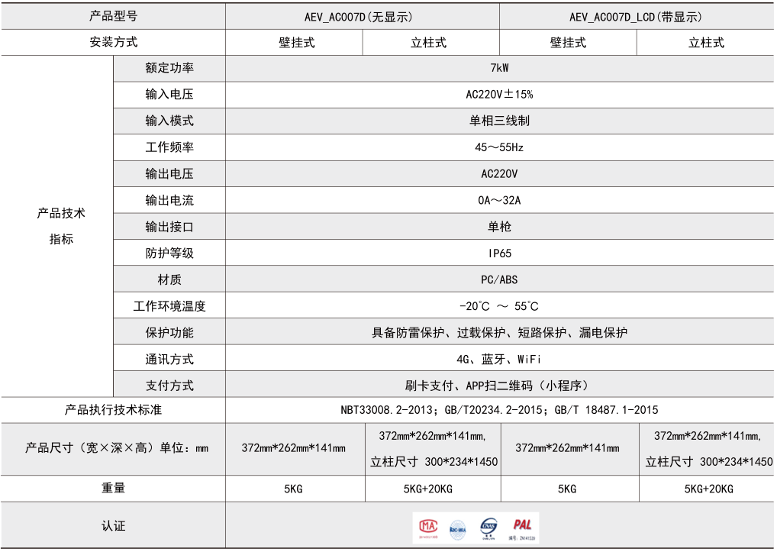Select the AC220V±15% input voltage cell
Viewport: 777px width, 552px height.
tap(499, 95)
